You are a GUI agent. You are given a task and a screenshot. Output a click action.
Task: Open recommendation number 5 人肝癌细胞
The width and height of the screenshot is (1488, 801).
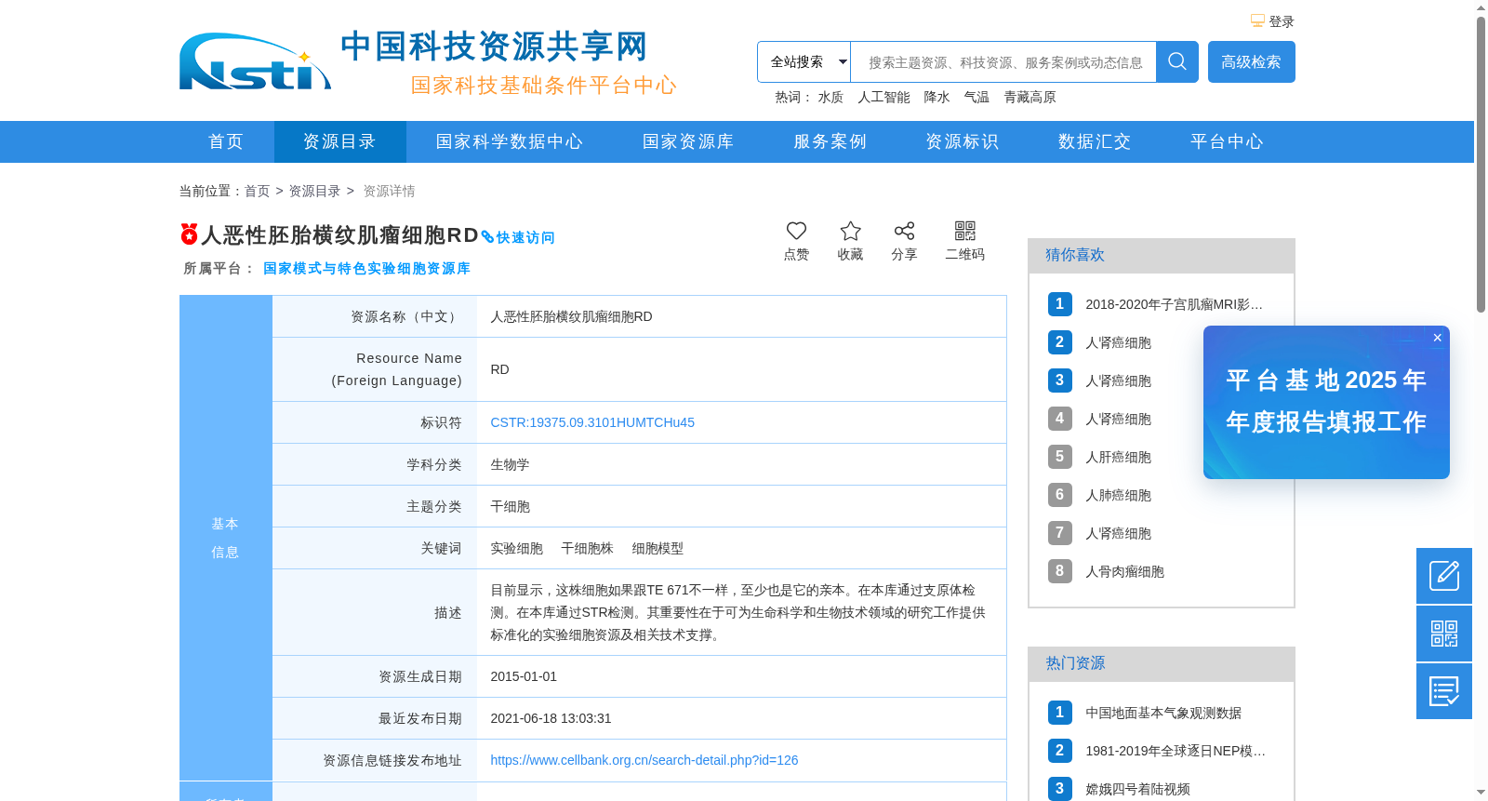coord(1118,457)
